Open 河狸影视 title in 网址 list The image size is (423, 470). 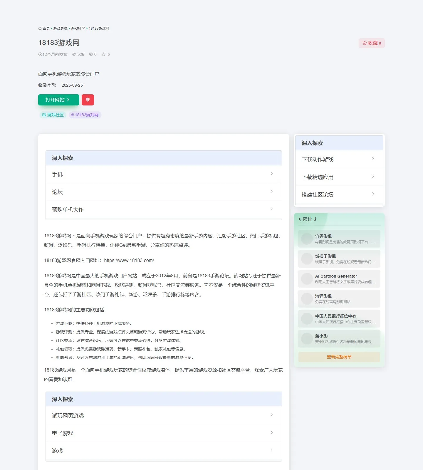point(323,296)
